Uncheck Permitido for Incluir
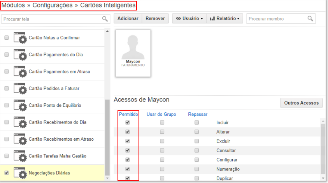Image resolution: width=328 pixels, height=183 pixels. (128, 122)
